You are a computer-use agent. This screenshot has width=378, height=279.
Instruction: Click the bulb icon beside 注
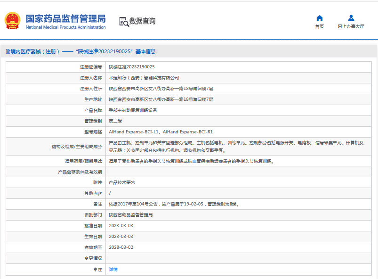(x=95, y=270)
